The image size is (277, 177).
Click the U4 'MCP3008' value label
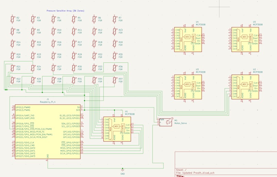pos(200,25)
